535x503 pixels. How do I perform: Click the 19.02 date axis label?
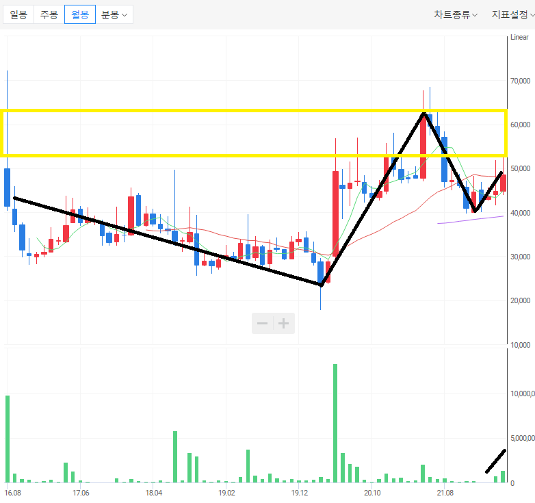click(226, 493)
